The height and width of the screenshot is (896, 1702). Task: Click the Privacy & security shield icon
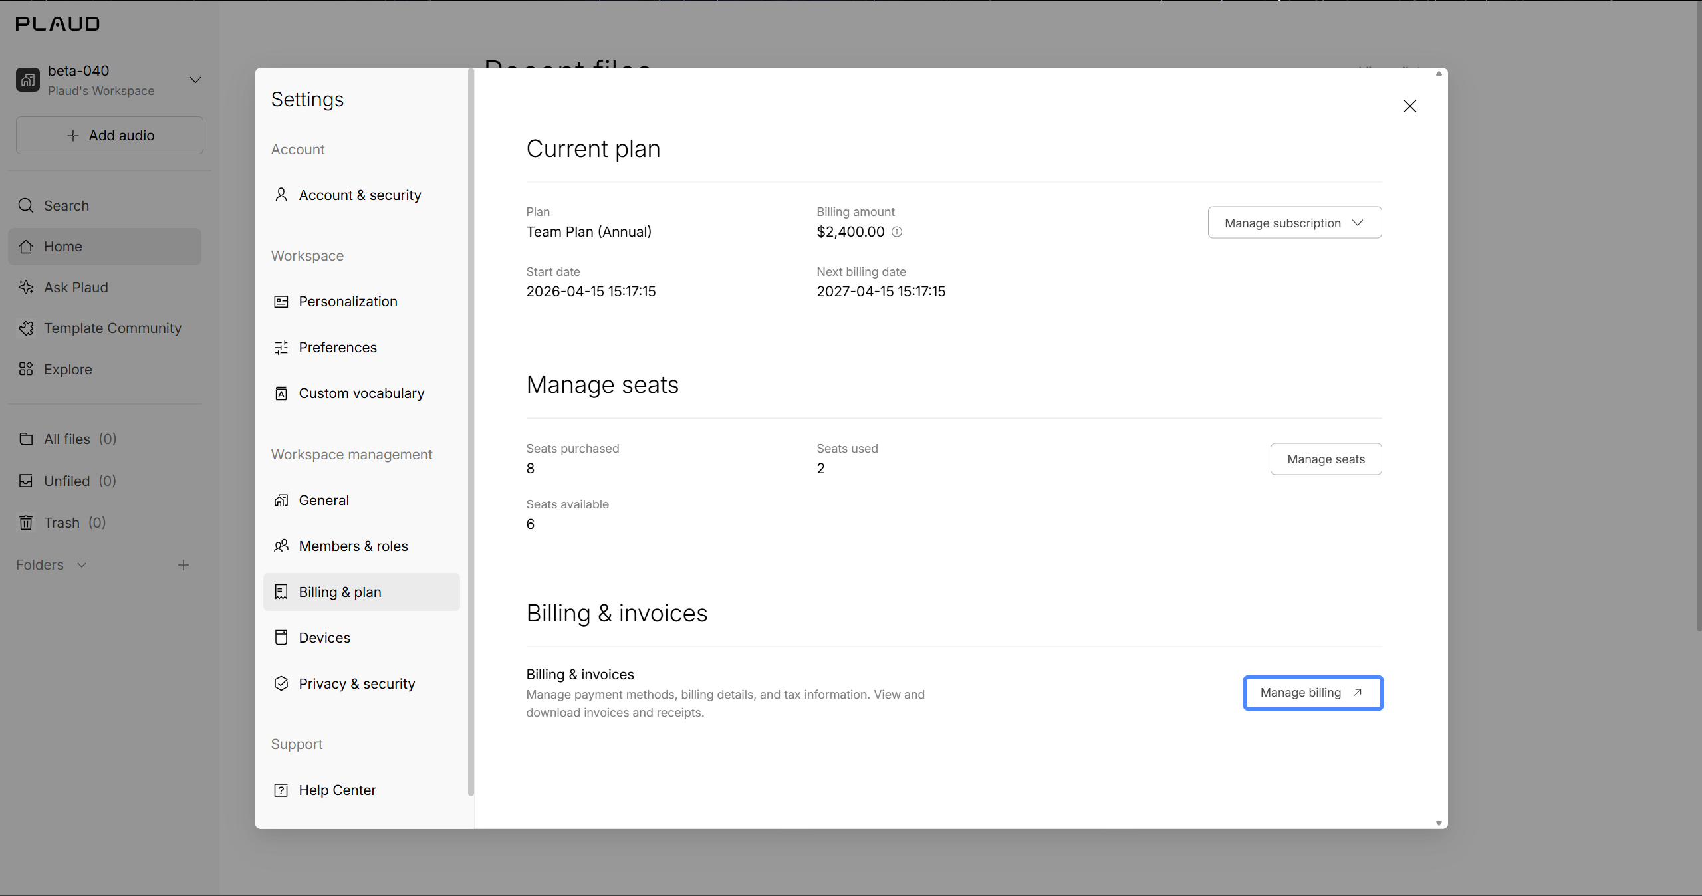tap(281, 684)
